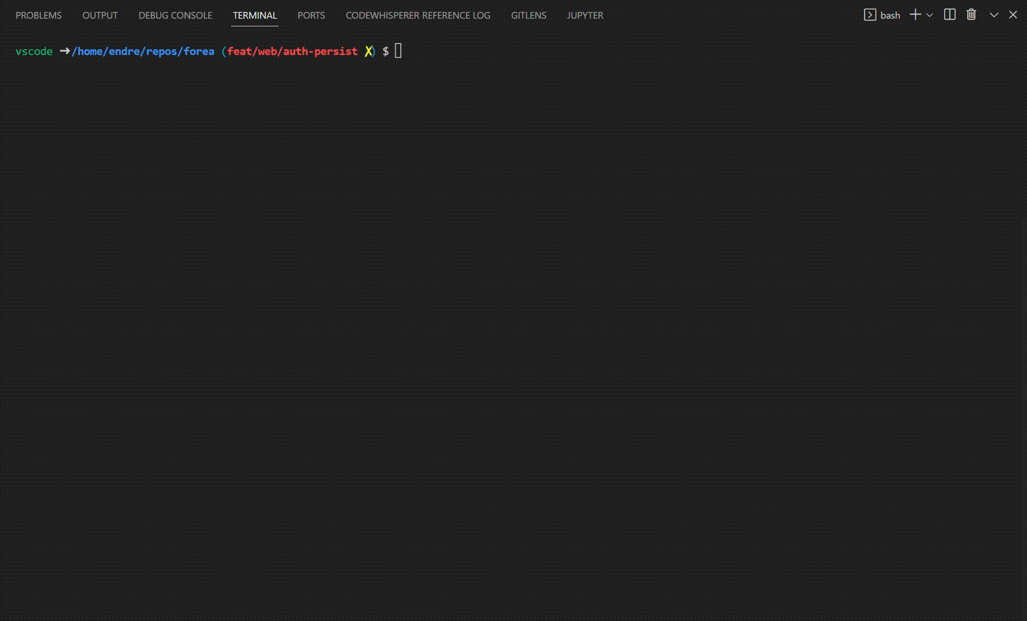Switch to the Output tab

pos(100,15)
